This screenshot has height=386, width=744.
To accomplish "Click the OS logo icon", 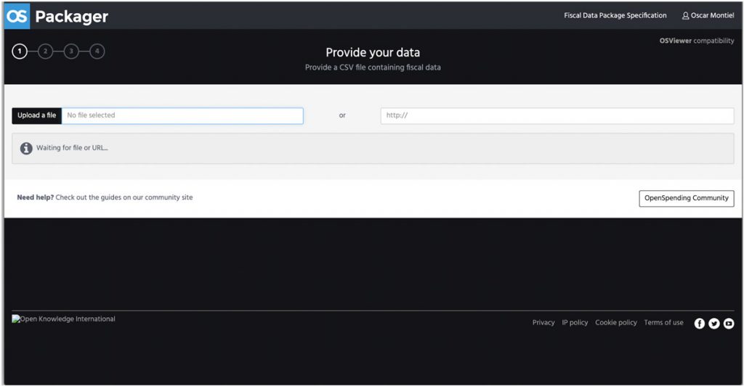I will click(x=17, y=16).
